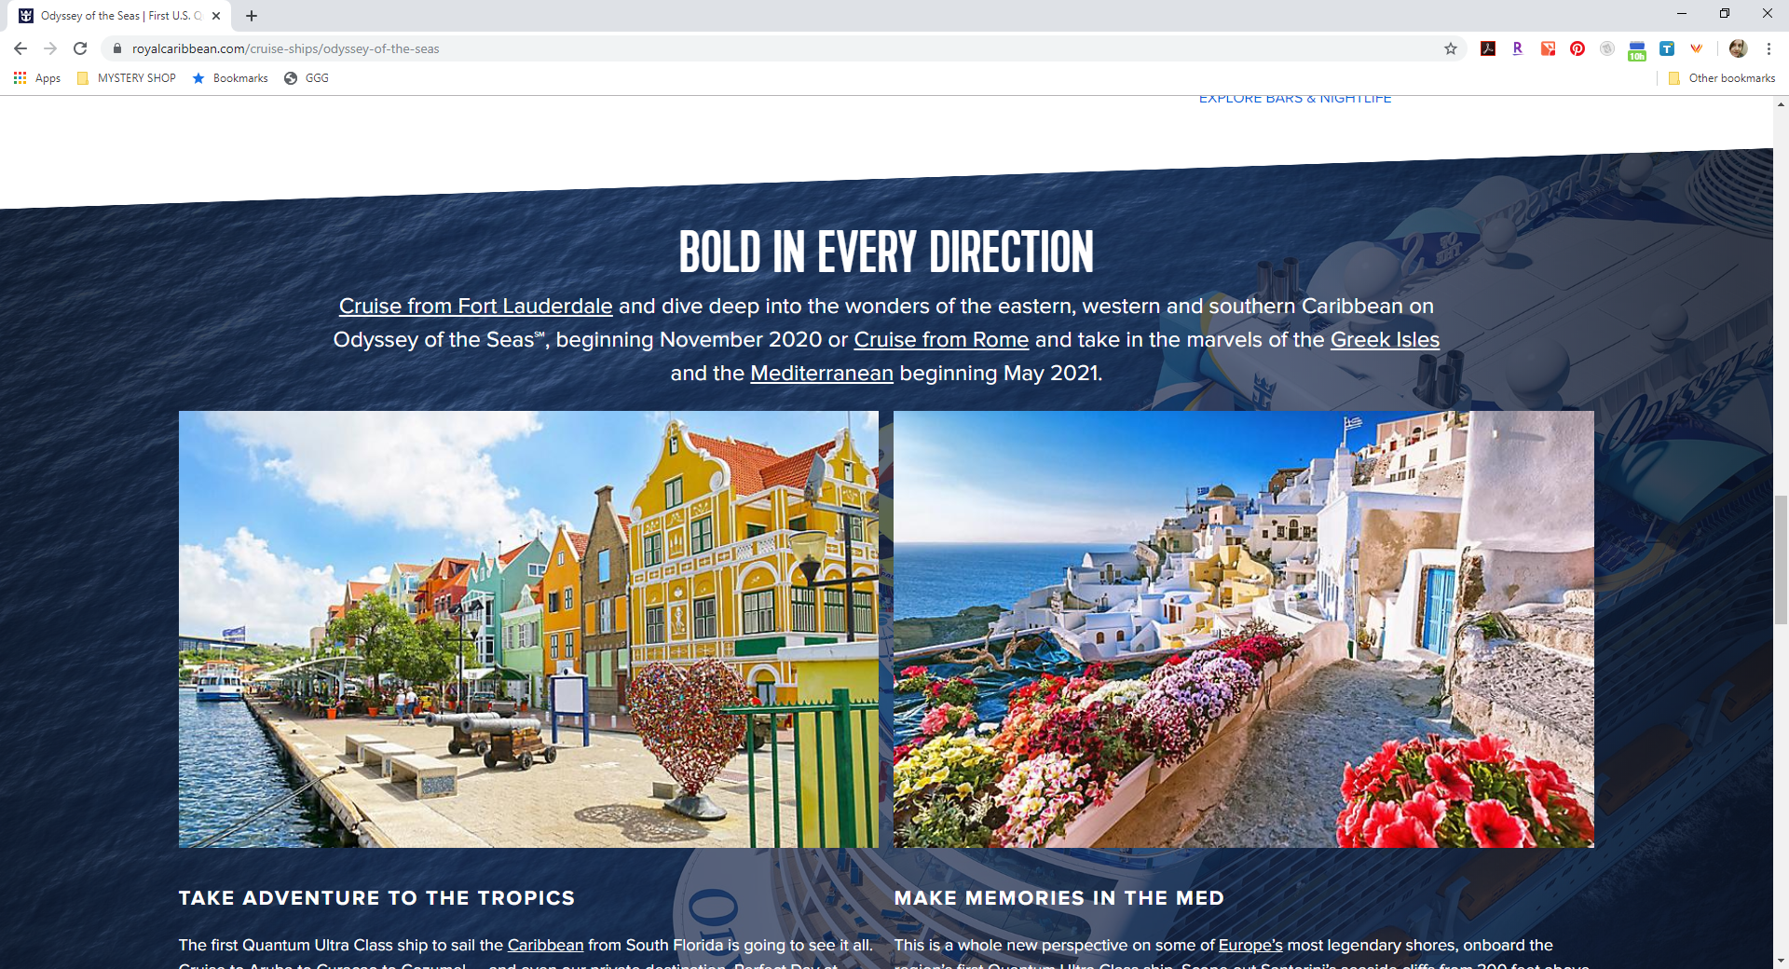1789x969 pixels.
Task: Reload the Royal Caribbean page
Action: (x=80, y=48)
